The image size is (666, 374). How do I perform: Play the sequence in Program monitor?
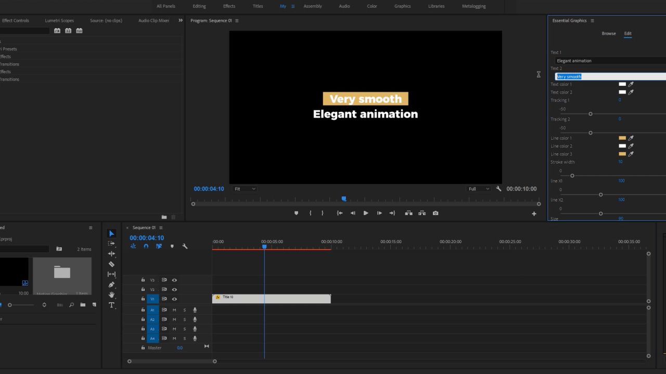366,213
